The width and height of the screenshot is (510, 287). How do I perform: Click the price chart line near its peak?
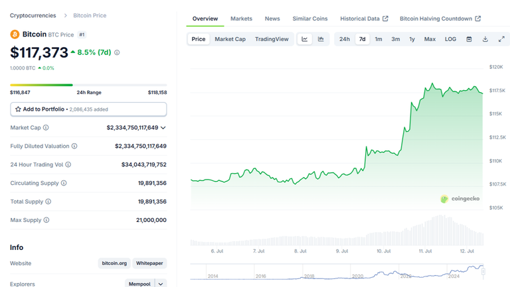tap(432, 84)
